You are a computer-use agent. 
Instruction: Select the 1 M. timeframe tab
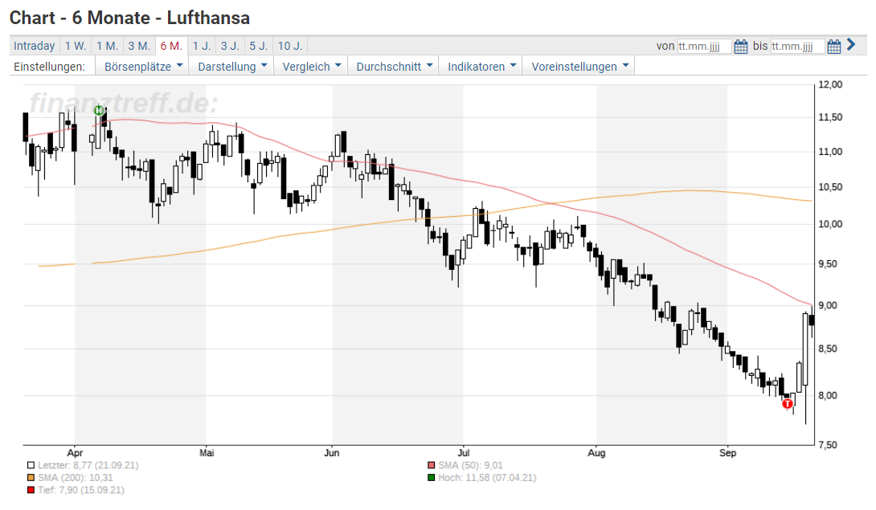[x=107, y=46]
